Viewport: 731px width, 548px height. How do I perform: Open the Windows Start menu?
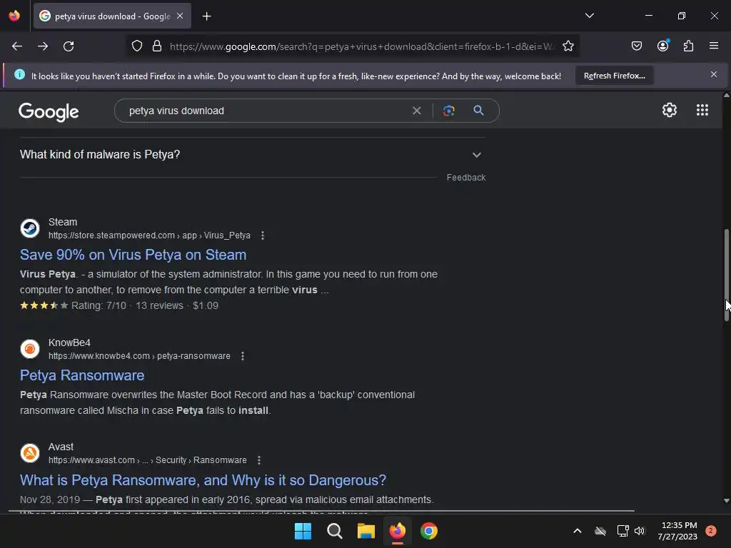pos(303,531)
